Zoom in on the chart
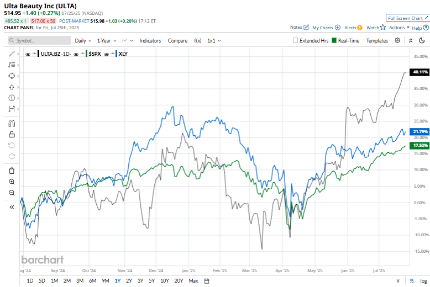 [x=12, y=182]
